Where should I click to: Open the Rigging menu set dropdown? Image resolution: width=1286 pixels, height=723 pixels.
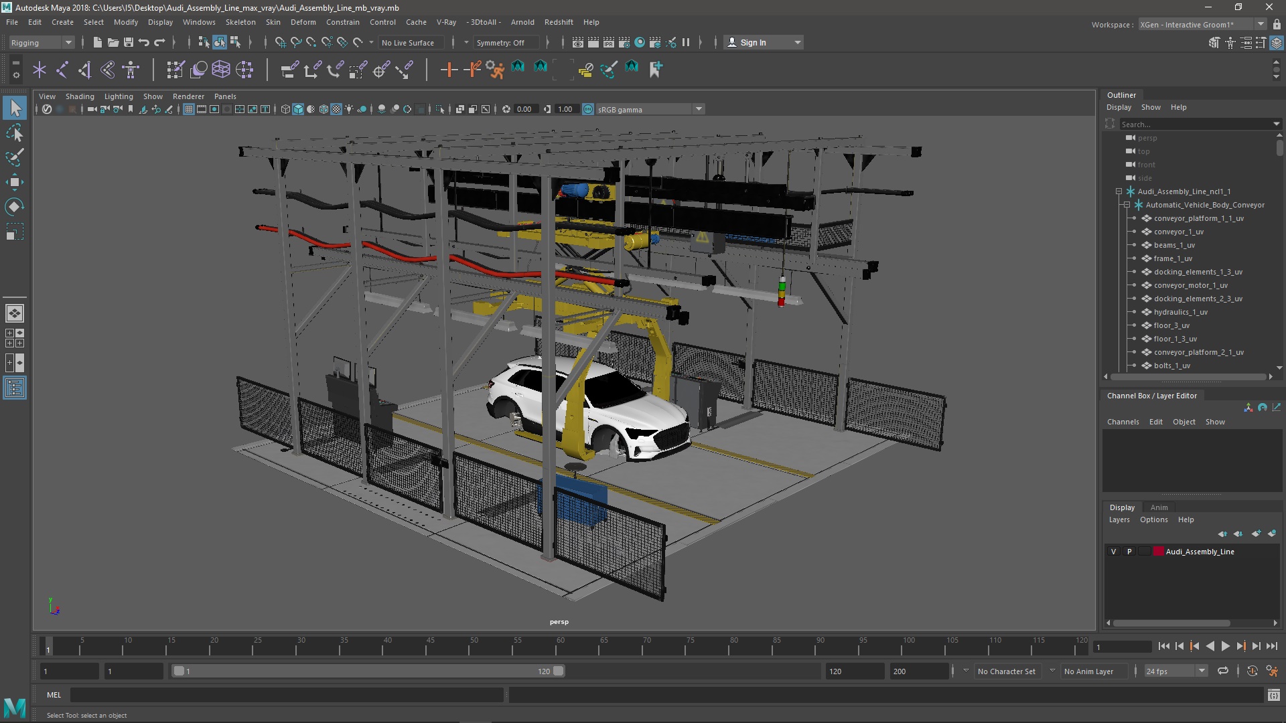point(42,42)
